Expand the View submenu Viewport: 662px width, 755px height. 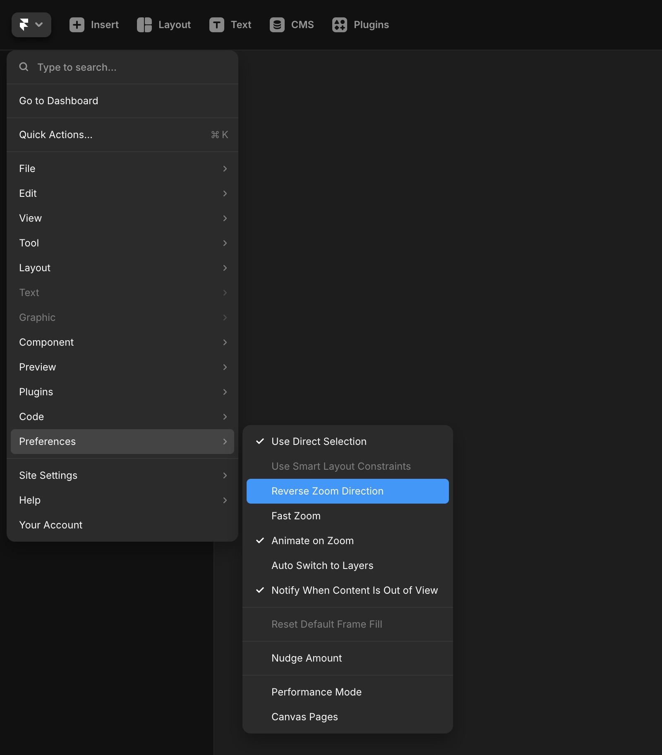(122, 218)
